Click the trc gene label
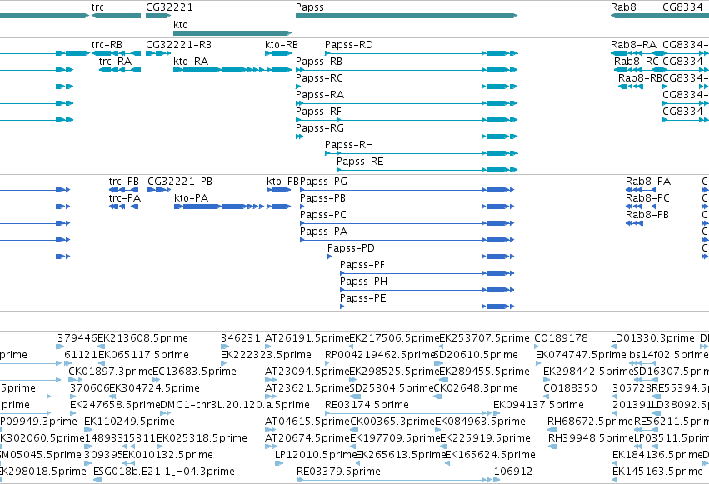The width and height of the screenshot is (709, 484). 97,7
